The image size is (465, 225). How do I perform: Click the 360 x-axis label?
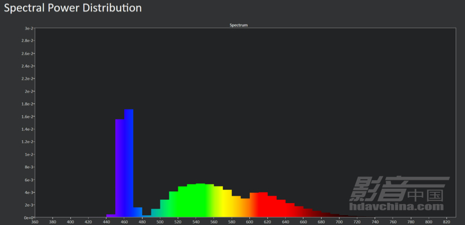[35, 222]
